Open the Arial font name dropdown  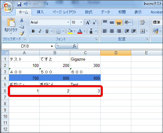[68, 22]
